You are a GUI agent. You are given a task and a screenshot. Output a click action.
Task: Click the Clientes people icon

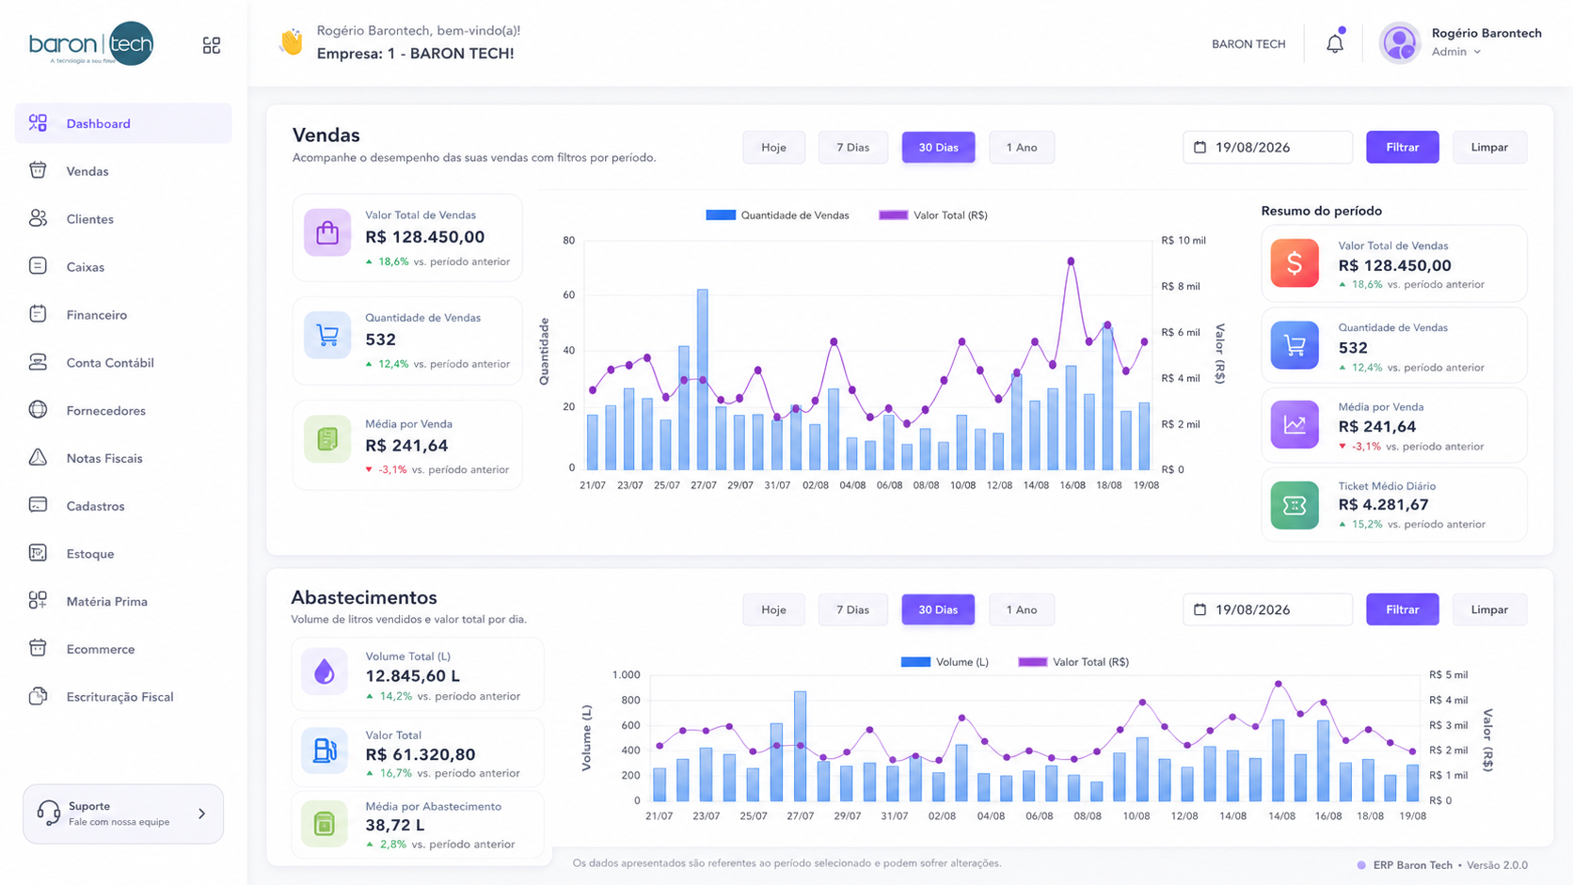point(38,218)
